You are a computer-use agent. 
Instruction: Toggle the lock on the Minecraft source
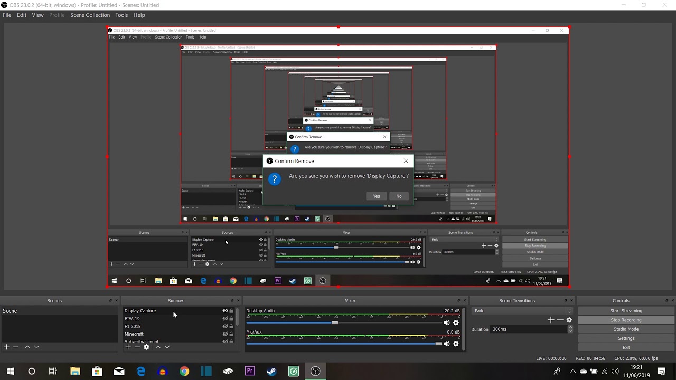(231, 334)
